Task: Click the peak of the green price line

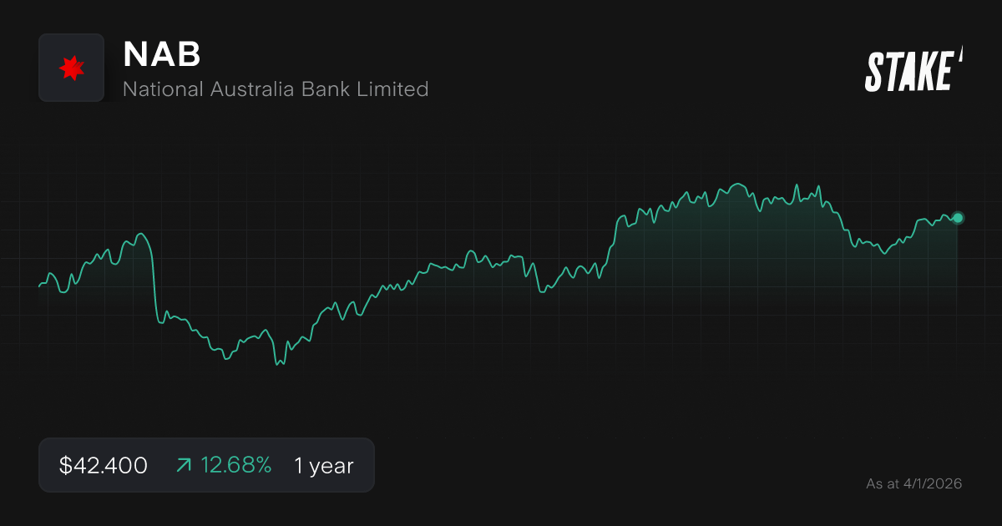Action: coord(736,184)
